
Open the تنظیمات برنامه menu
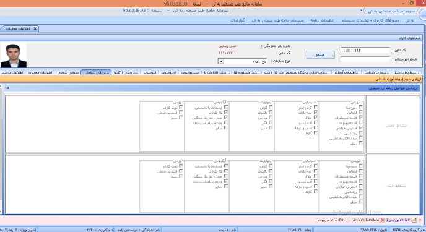(322, 20)
